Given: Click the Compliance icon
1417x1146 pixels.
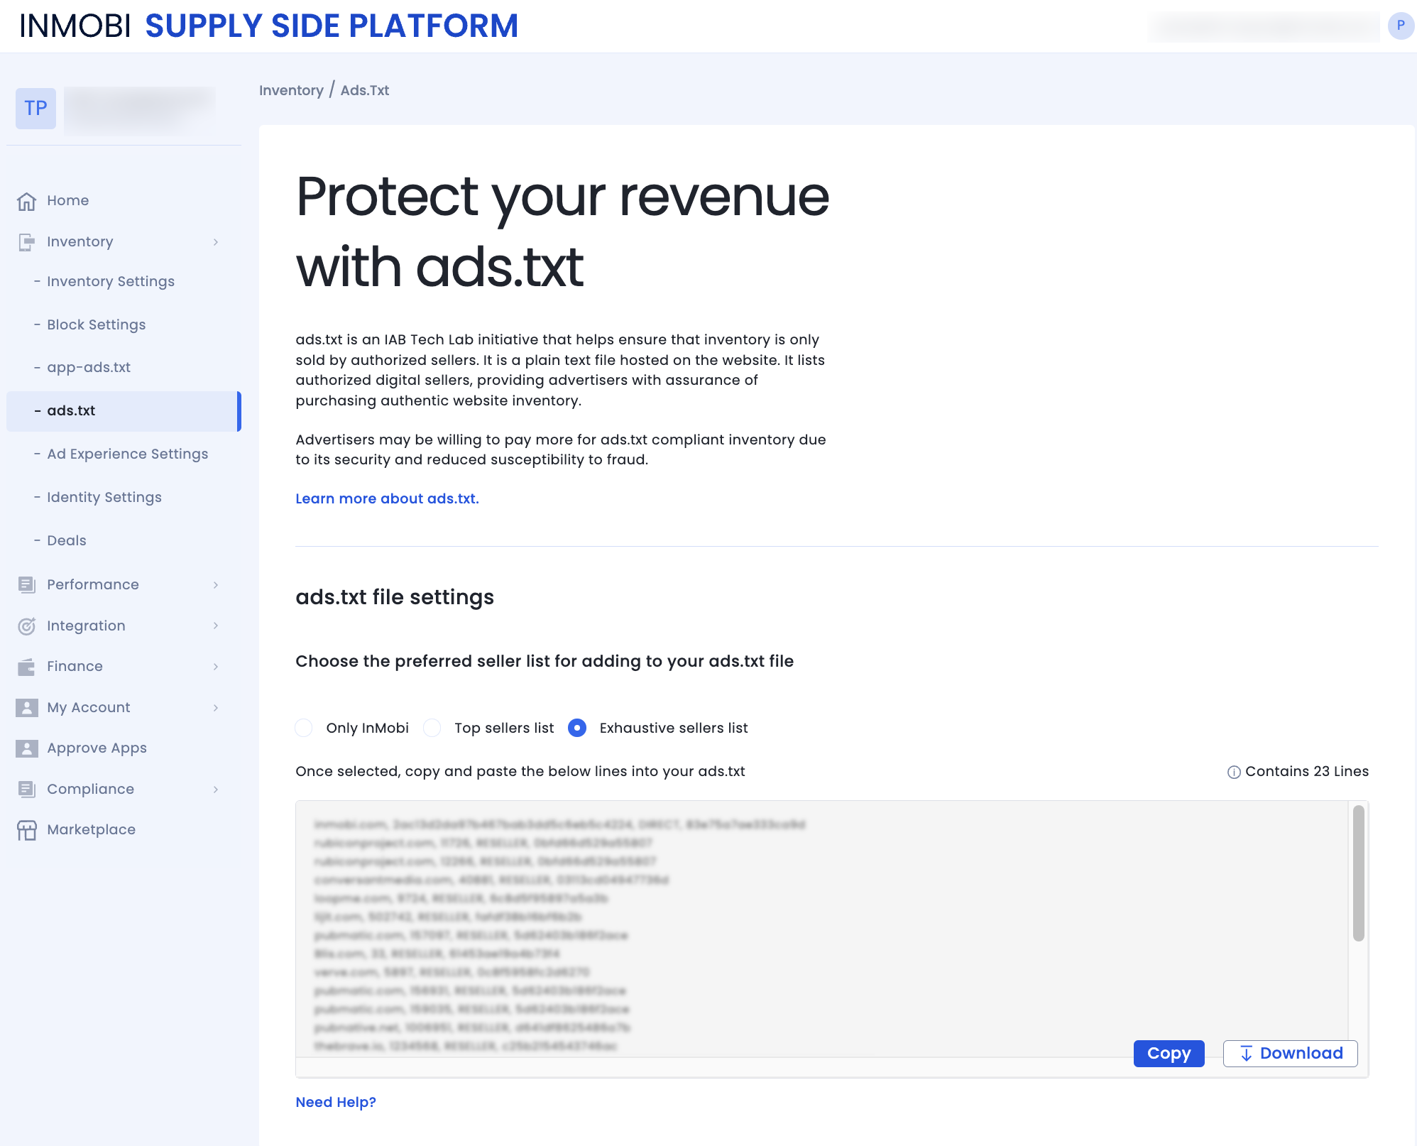Looking at the screenshot, I should pos(26,789).
